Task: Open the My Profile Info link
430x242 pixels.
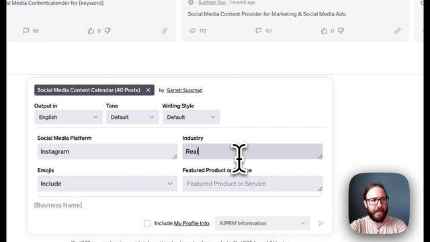Action: click(191, 223)
